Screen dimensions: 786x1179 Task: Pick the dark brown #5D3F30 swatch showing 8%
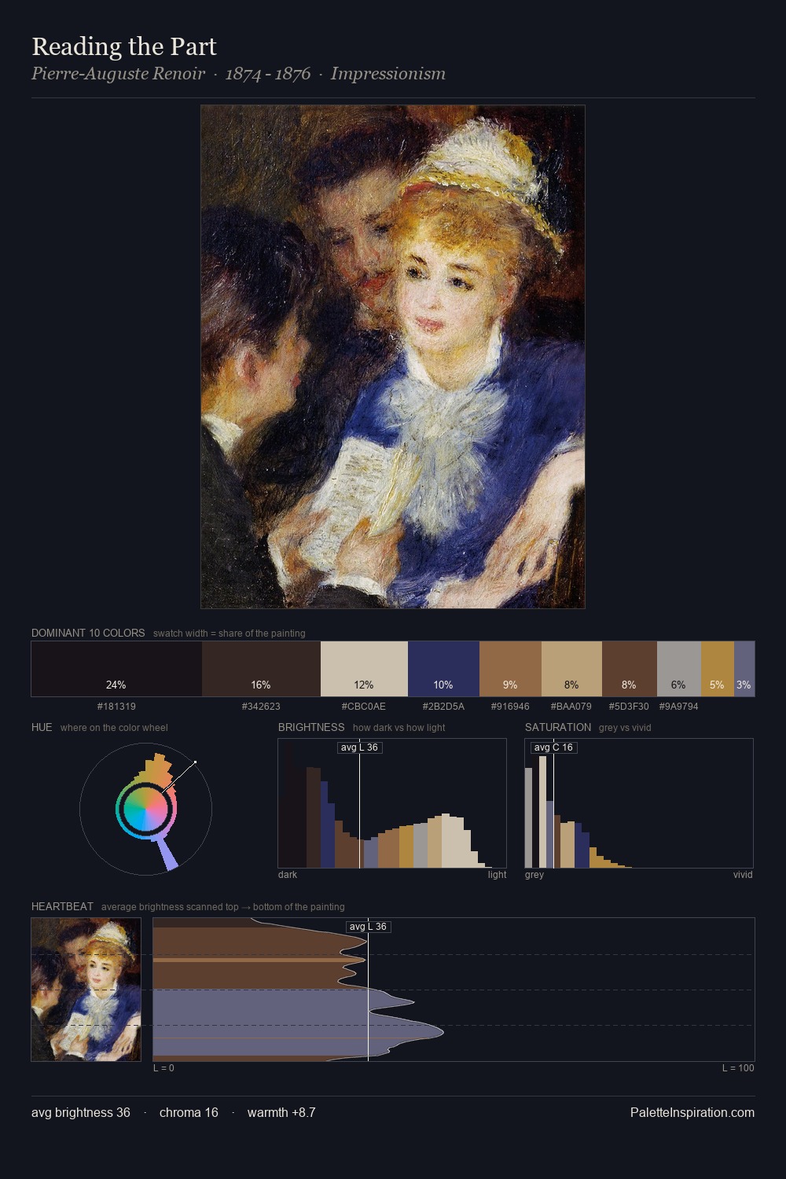(629, 669)
